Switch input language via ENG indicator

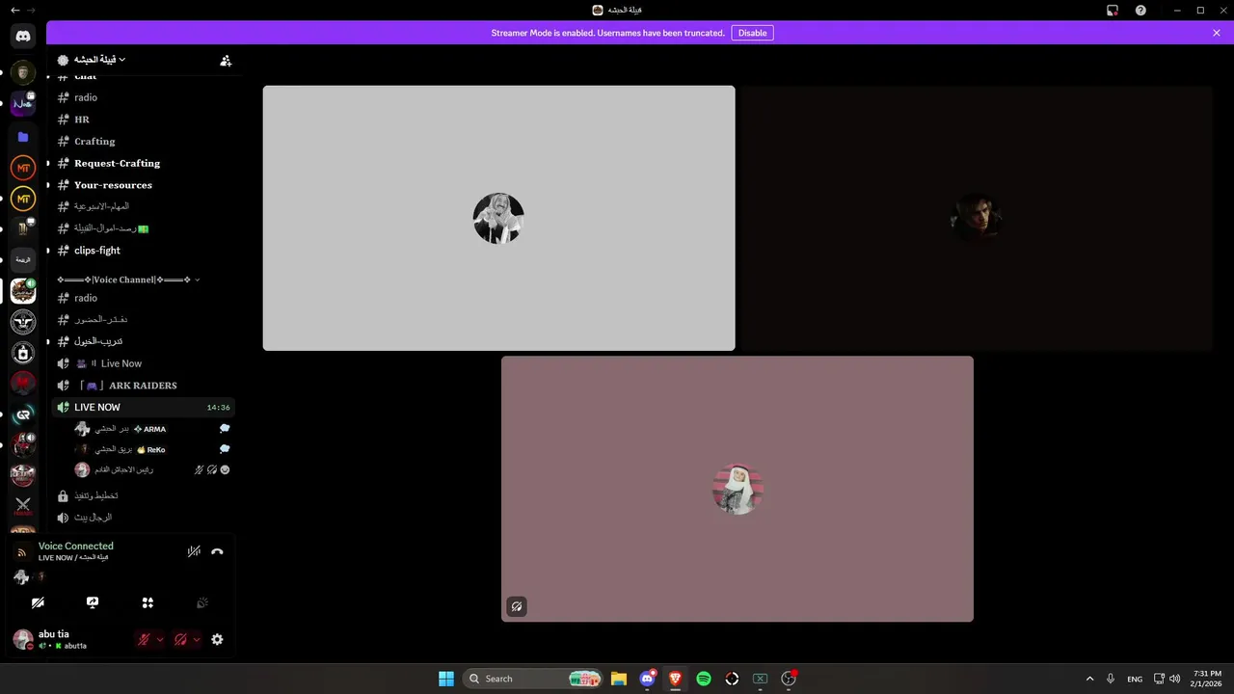tap(1135, 679)
